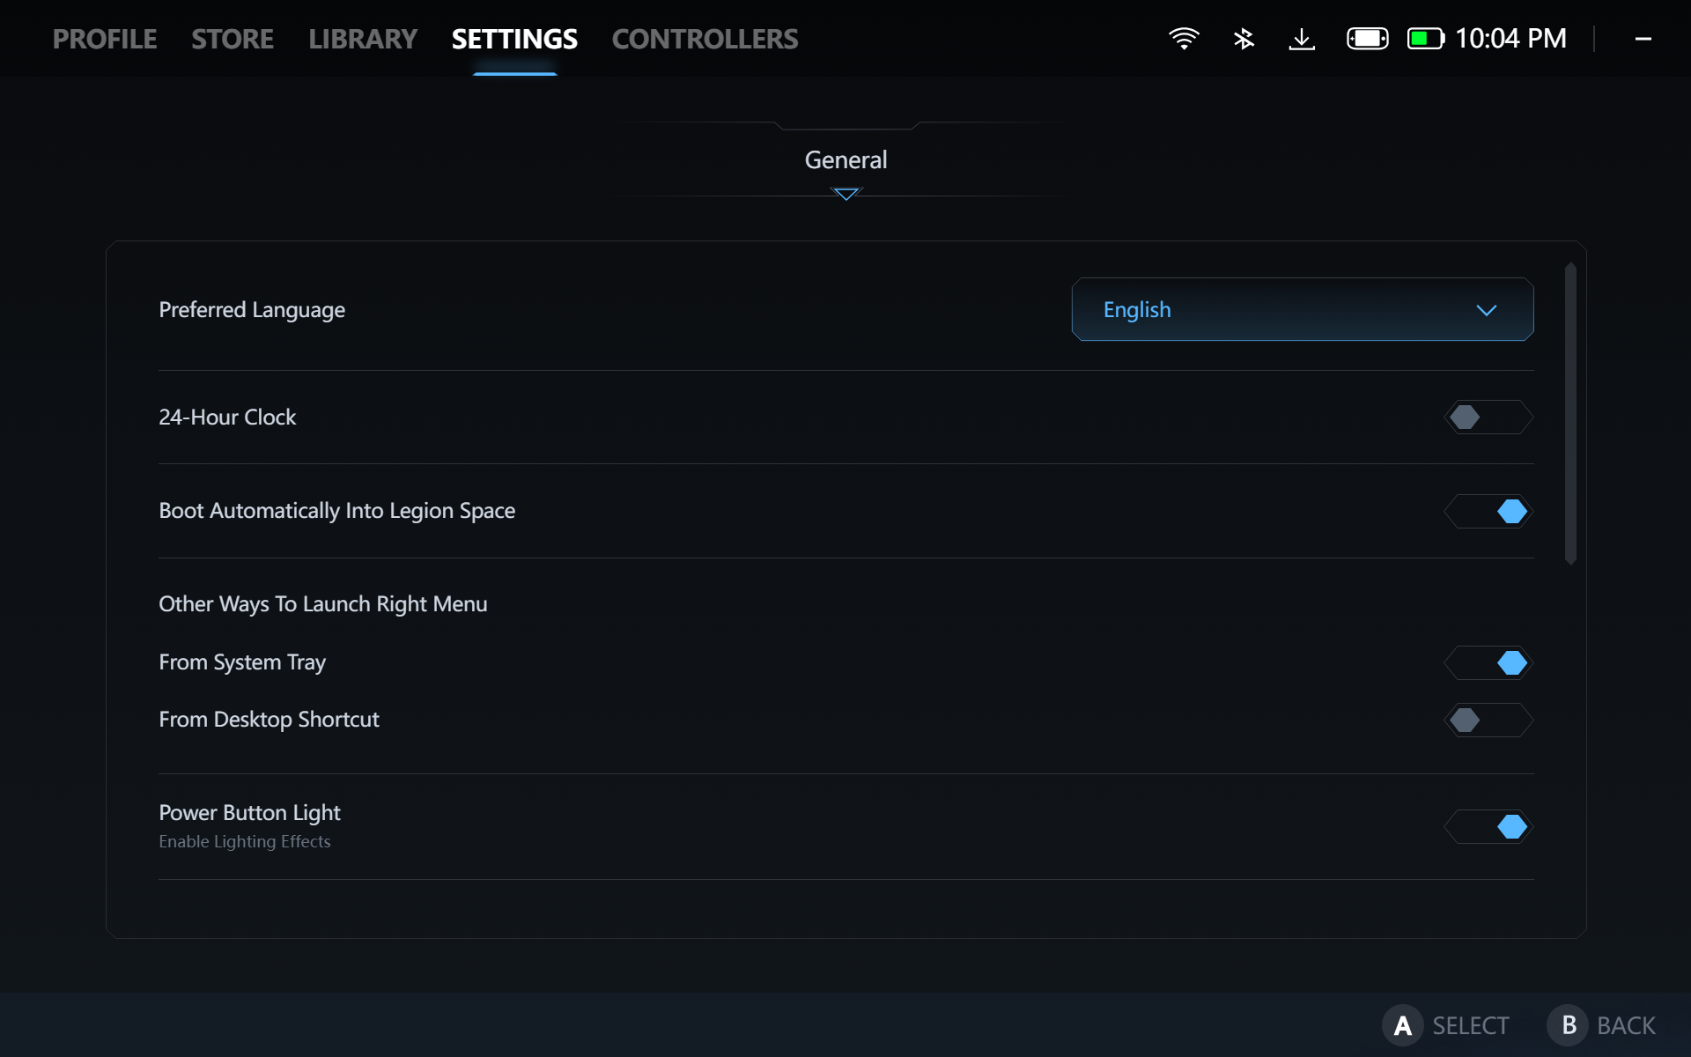Open the PROFILE tab
This screenshot has height=1057, width=1691.
(104, 38)
